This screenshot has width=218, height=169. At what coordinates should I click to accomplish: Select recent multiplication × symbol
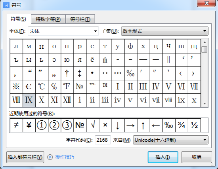(105, 125)
